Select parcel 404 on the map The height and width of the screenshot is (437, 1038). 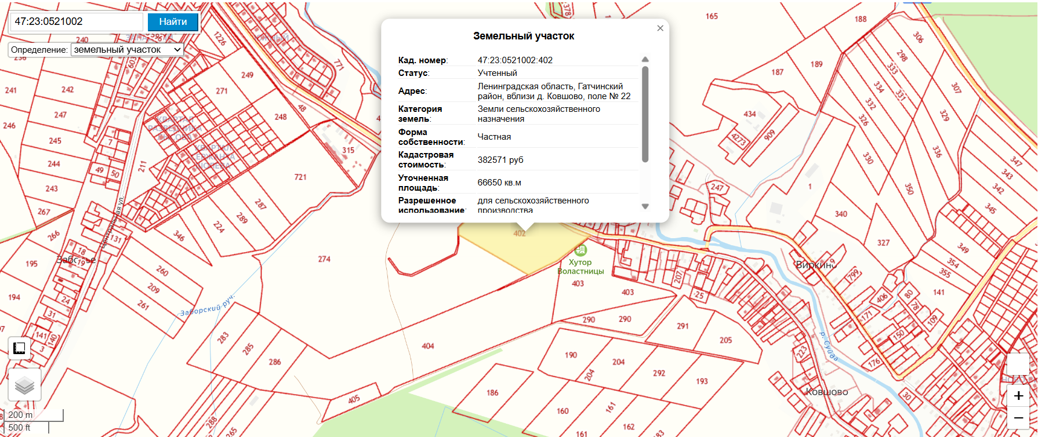click(427, 346)
